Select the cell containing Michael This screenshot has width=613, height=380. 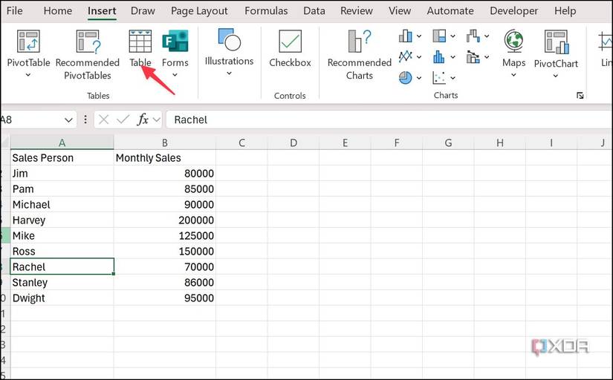coord(62,204)
